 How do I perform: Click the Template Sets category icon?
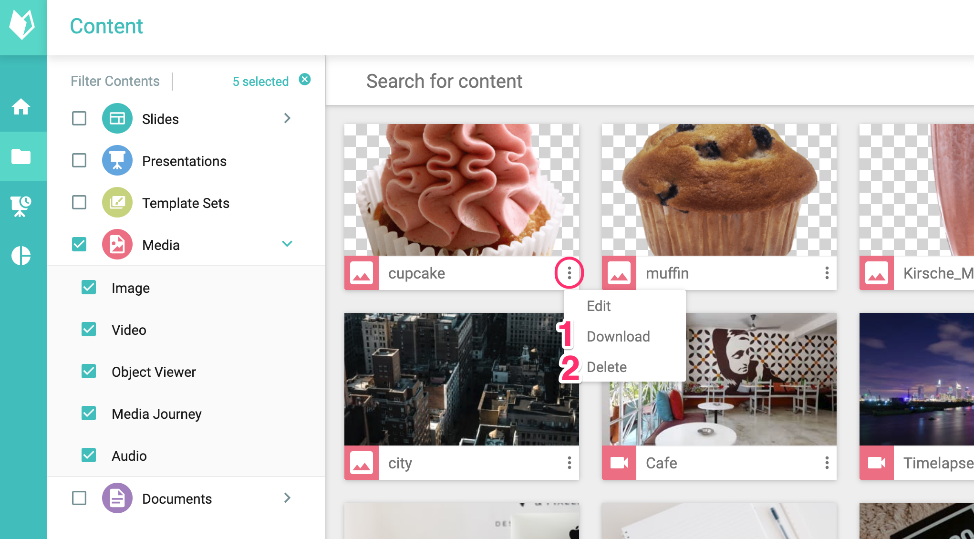coord(117,202)
